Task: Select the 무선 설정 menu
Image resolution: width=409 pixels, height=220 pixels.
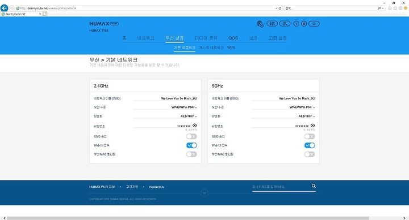Action: (x=174, y=38)
